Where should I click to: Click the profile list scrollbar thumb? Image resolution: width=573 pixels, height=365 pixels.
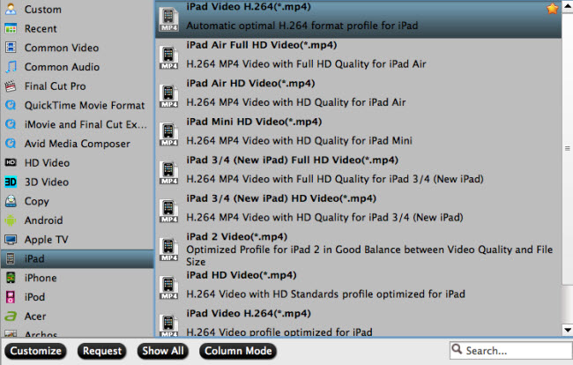coord(568,148)
